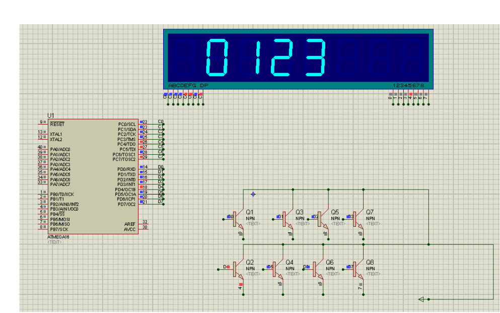This screenshot has height=313, width=500.
Task: Click the Q7 NPN transistor symbol
Action: pos(359,219)
